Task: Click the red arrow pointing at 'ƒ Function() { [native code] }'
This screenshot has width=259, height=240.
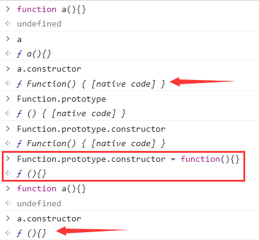Action: click(203, 82)
